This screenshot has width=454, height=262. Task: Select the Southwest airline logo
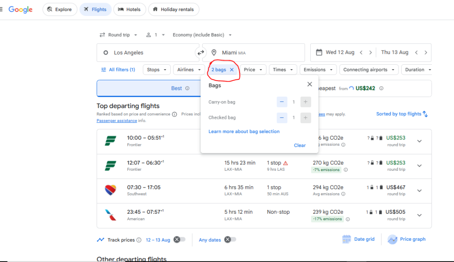click(x=110, y=190)
